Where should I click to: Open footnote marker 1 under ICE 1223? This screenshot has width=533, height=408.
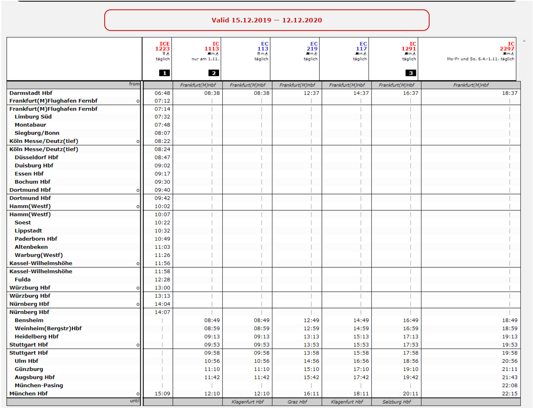164,73
